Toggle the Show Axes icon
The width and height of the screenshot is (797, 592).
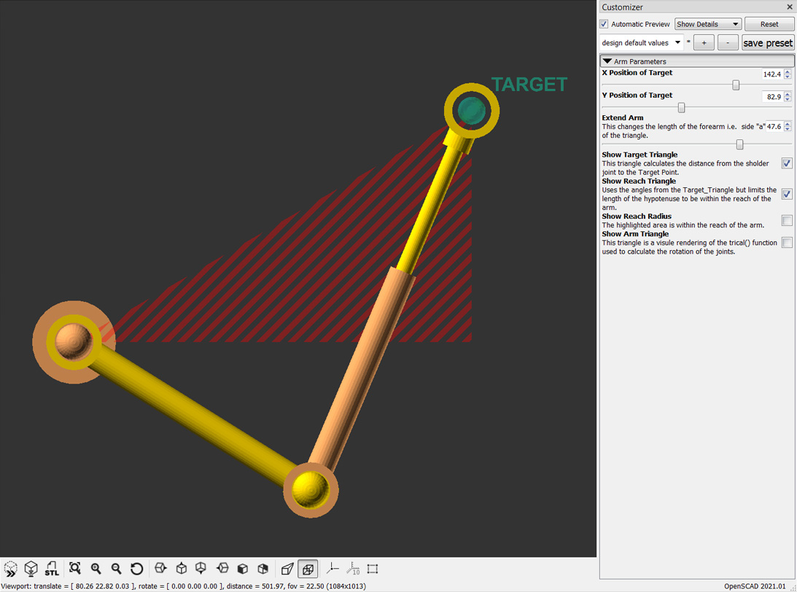(333, 569)
